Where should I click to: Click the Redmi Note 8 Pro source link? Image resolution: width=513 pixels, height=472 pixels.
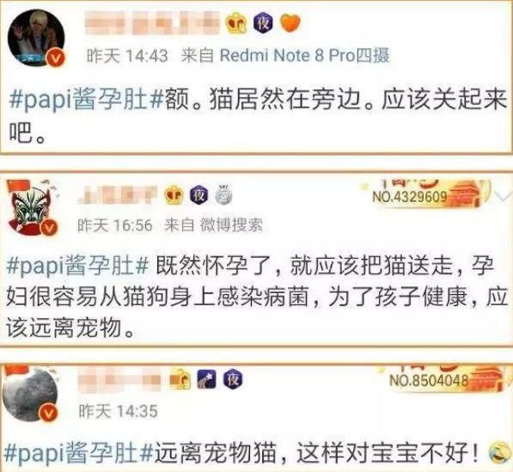[x=304, y=55]
